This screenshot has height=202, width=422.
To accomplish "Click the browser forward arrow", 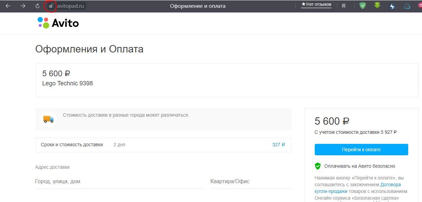I will 23,6.
